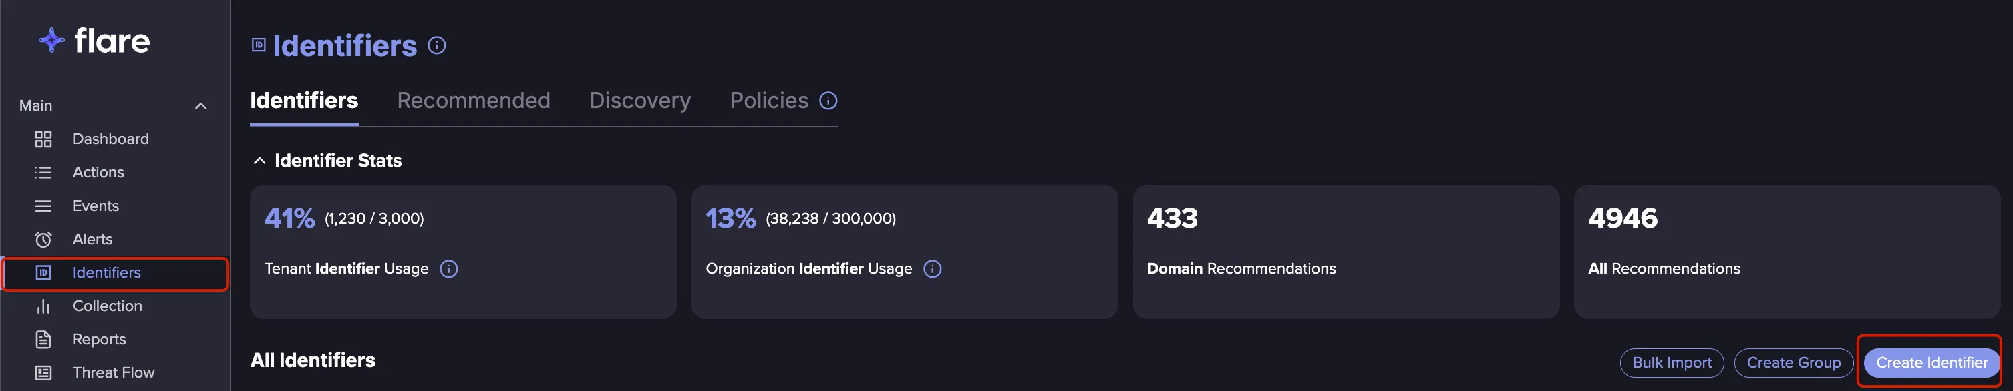Click the flare logo
Image resolution: width=2013 pixels, height=391 pixels.
[x=95, y=41]
